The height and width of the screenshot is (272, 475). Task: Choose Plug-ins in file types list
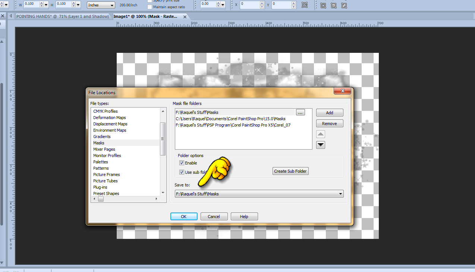click(100, 187)
